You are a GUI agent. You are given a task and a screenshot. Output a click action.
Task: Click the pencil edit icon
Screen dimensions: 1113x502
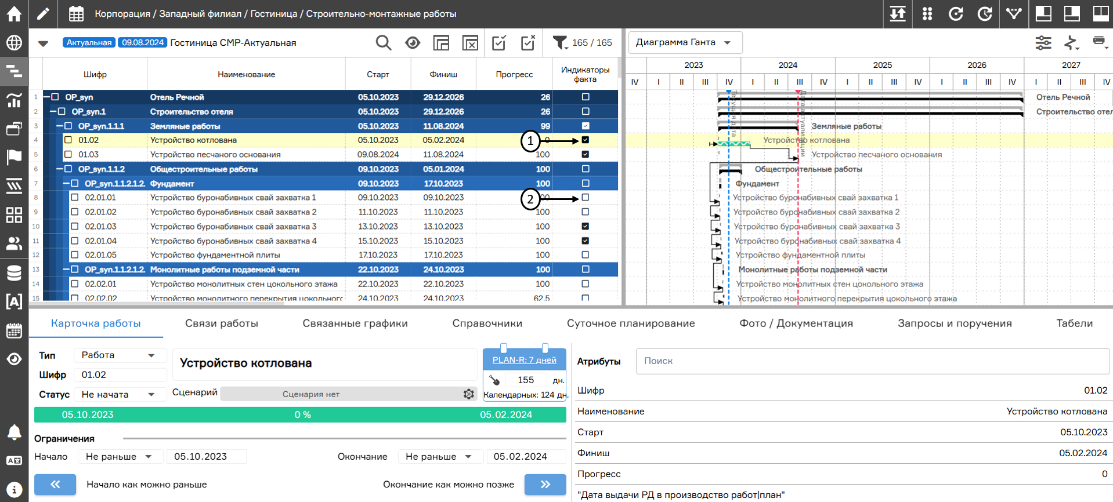click(43, 14)
